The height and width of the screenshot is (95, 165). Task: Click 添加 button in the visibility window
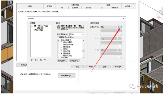pos(22,65)
